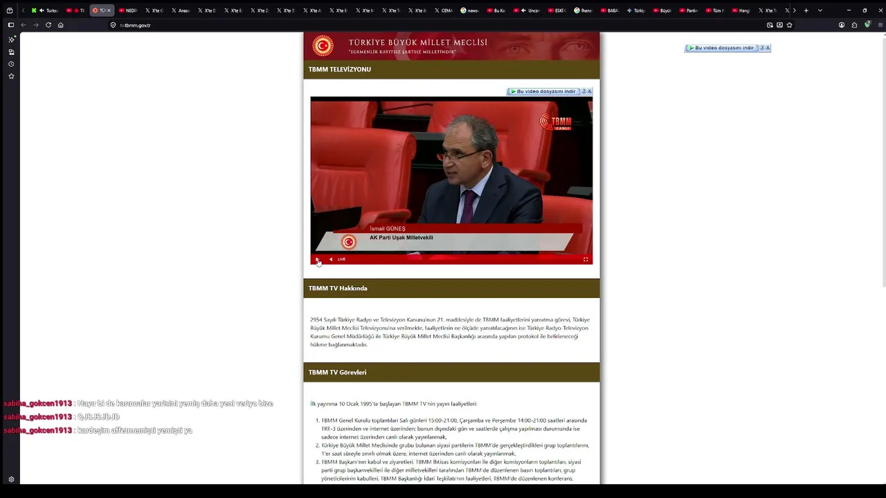Expand the list-all-tabs dropdown
The width and height of the screenshot is (886, 498).
[820, 10]
